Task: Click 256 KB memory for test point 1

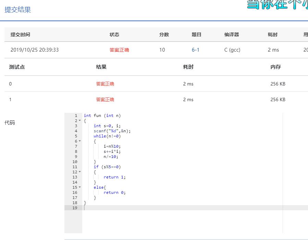Action: [x=278, y=99]
